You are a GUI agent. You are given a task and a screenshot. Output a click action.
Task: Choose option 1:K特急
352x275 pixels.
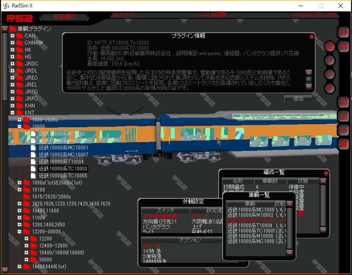point(153,251)
